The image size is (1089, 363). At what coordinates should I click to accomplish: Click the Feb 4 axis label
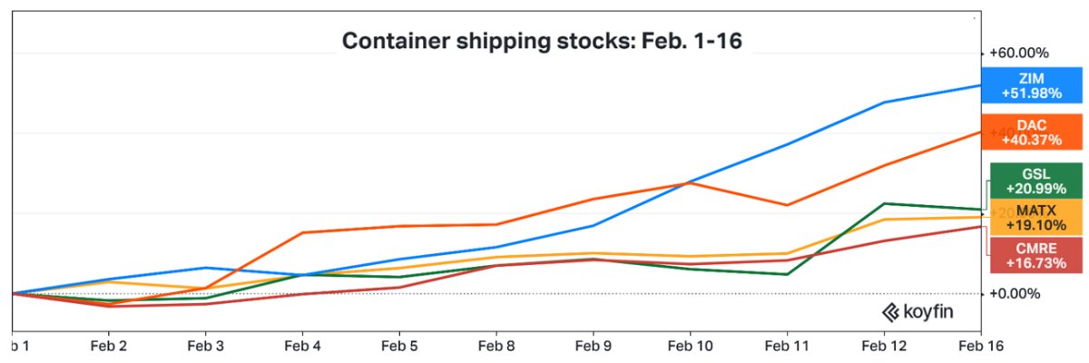[x=302, y=346]
